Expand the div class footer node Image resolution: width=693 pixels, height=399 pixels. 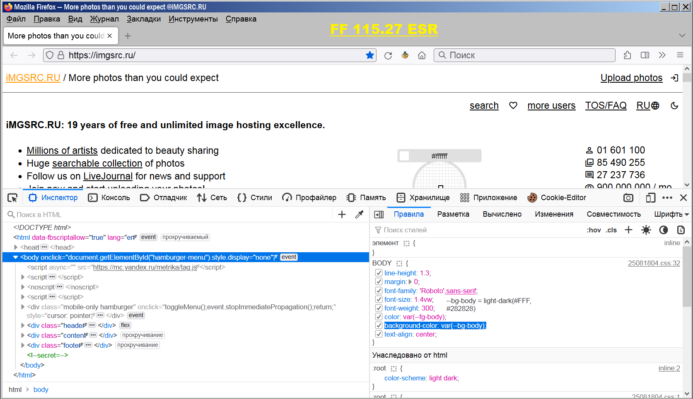23,345
